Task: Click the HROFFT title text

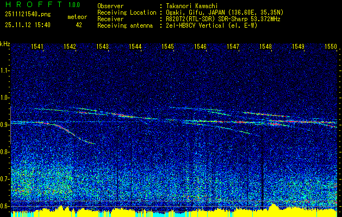Action: [x=34, y=4]
